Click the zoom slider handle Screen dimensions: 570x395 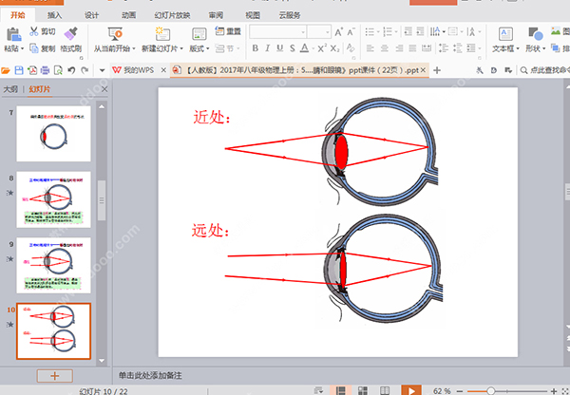click(x=491, y=391)
